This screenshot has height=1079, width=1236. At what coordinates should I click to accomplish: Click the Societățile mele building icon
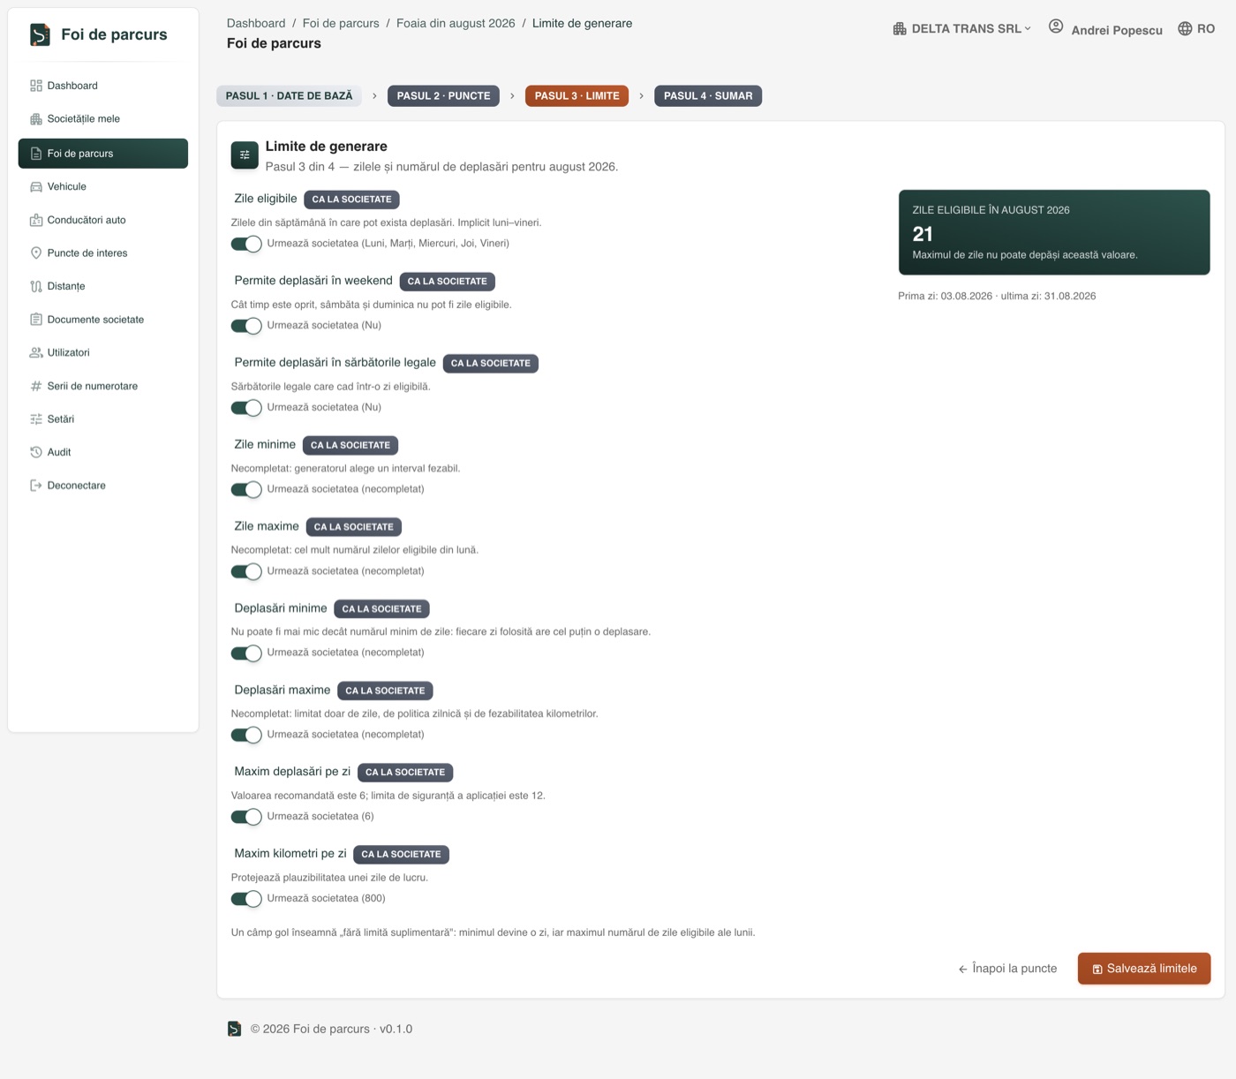click(x=36, y=119)
